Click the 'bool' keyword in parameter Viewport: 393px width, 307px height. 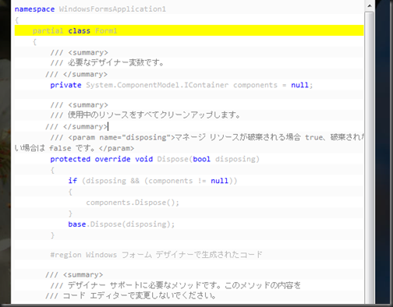coord(201,159)
